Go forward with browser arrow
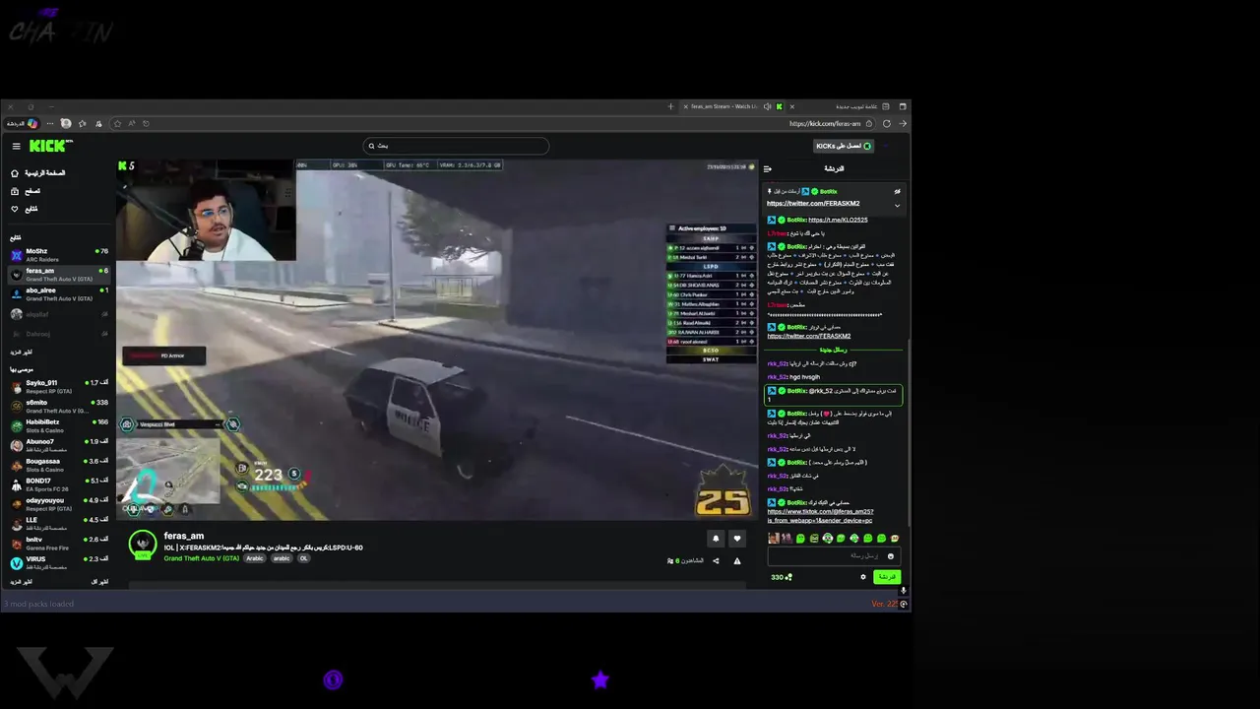 [x=903, y=124]
